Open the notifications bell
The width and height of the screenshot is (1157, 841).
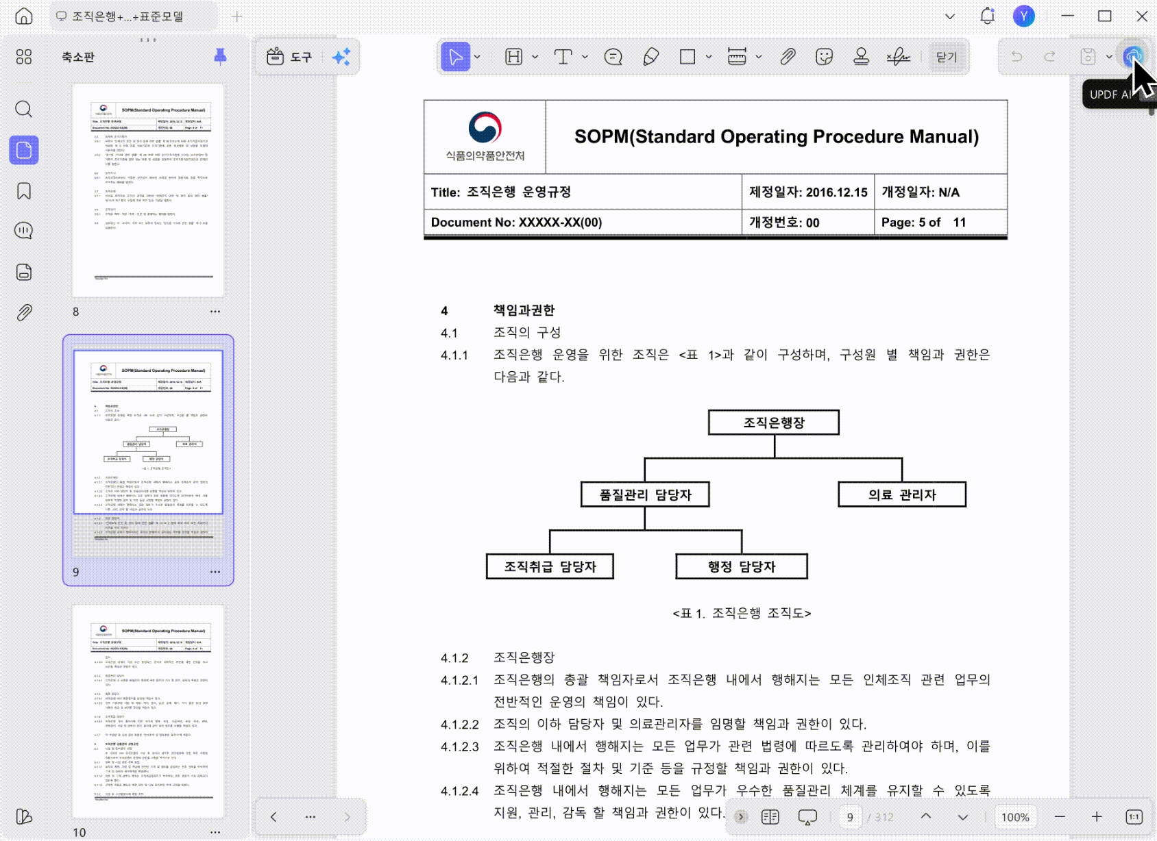(x=987, y=16)
